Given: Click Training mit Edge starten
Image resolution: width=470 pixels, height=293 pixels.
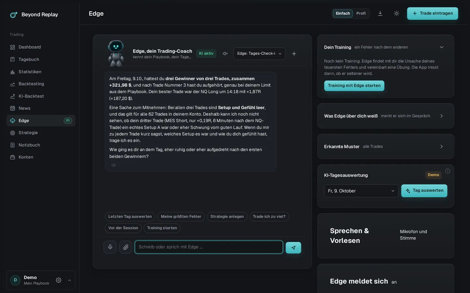Looking at the screenshot, I should click(354, 86).
